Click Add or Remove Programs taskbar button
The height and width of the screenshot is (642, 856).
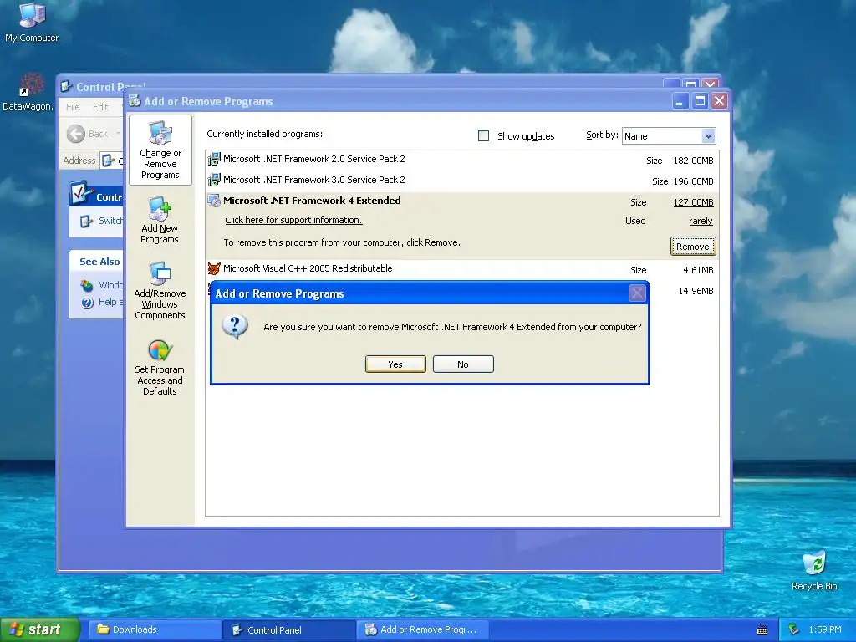tap(421, 630)
